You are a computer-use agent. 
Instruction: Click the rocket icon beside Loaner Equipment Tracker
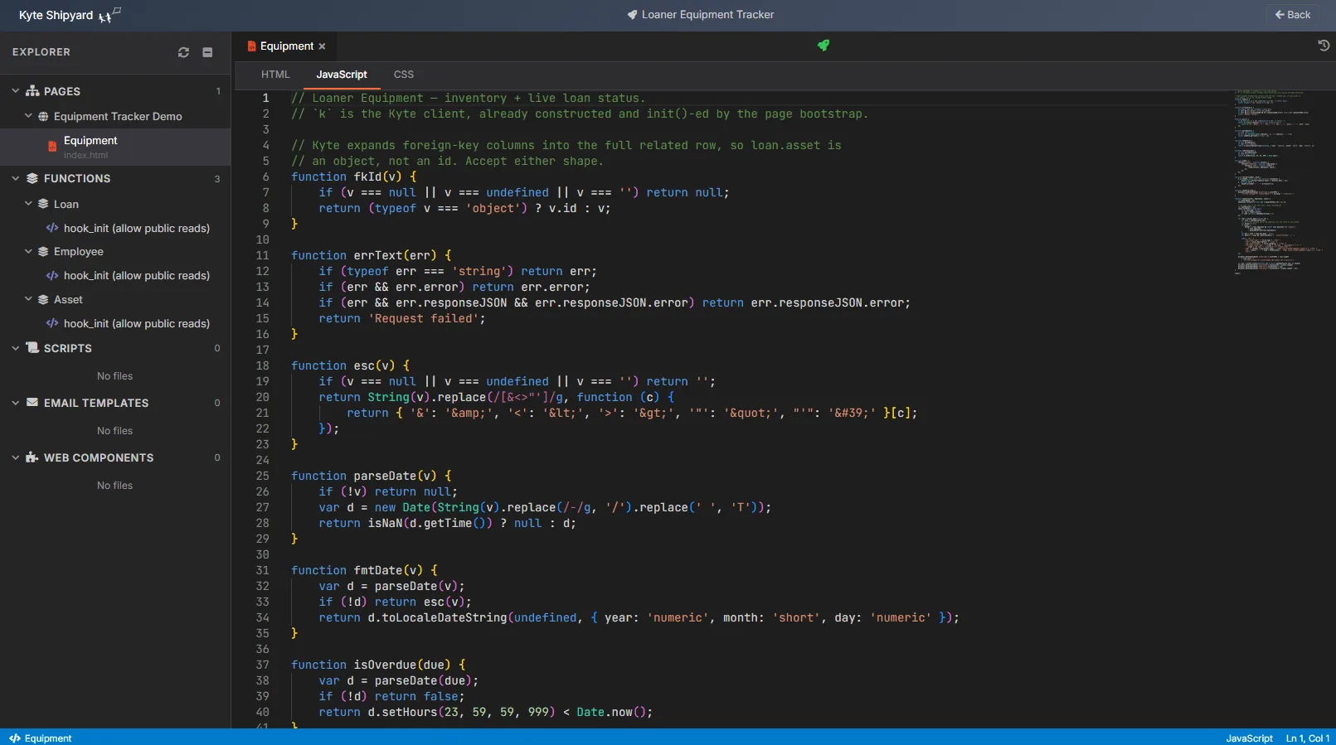tap(632, 15)
